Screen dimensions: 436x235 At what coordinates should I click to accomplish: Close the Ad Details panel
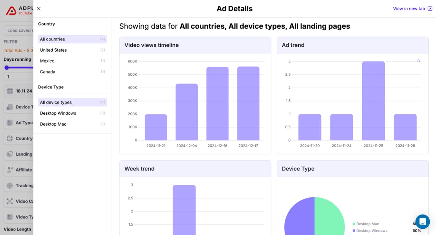point(39,9)
